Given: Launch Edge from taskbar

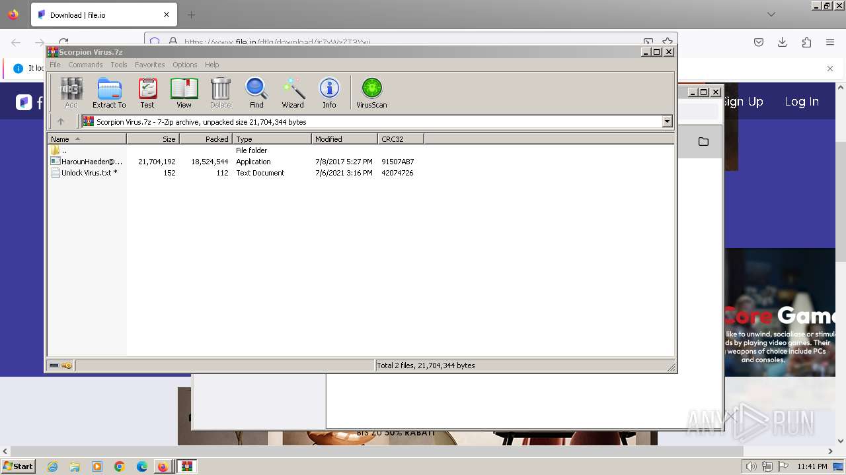Looking at the screenshot, I should (x=142, y=466).
